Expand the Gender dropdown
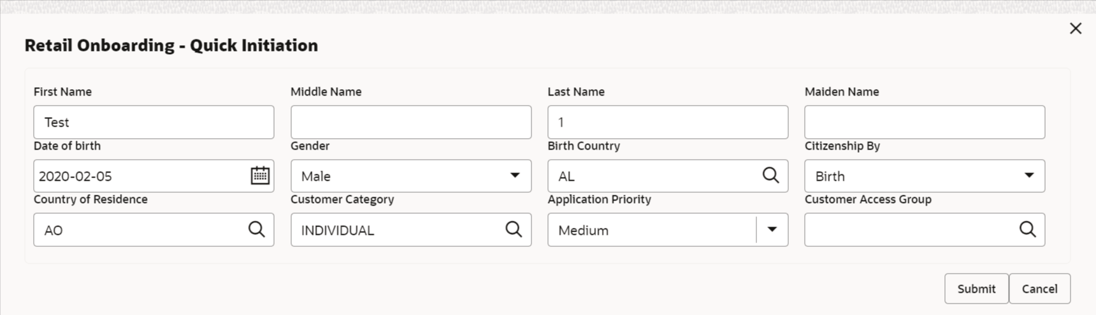 pos(515,176)
